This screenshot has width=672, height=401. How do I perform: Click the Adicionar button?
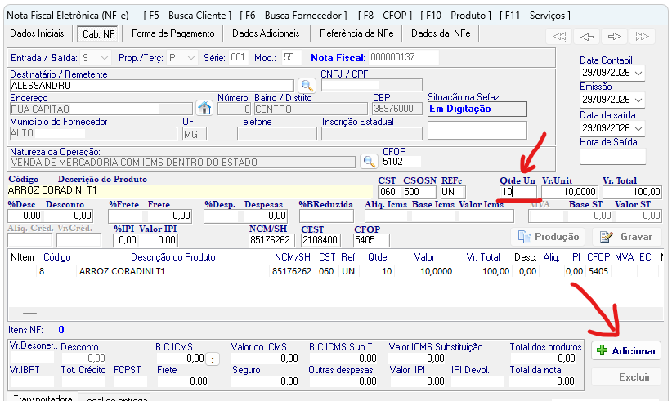click(x=625, y=351)
